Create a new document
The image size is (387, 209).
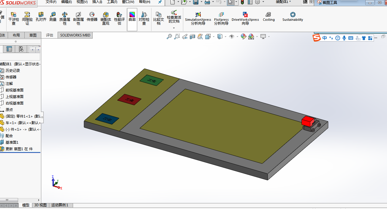tap(173, 2)
